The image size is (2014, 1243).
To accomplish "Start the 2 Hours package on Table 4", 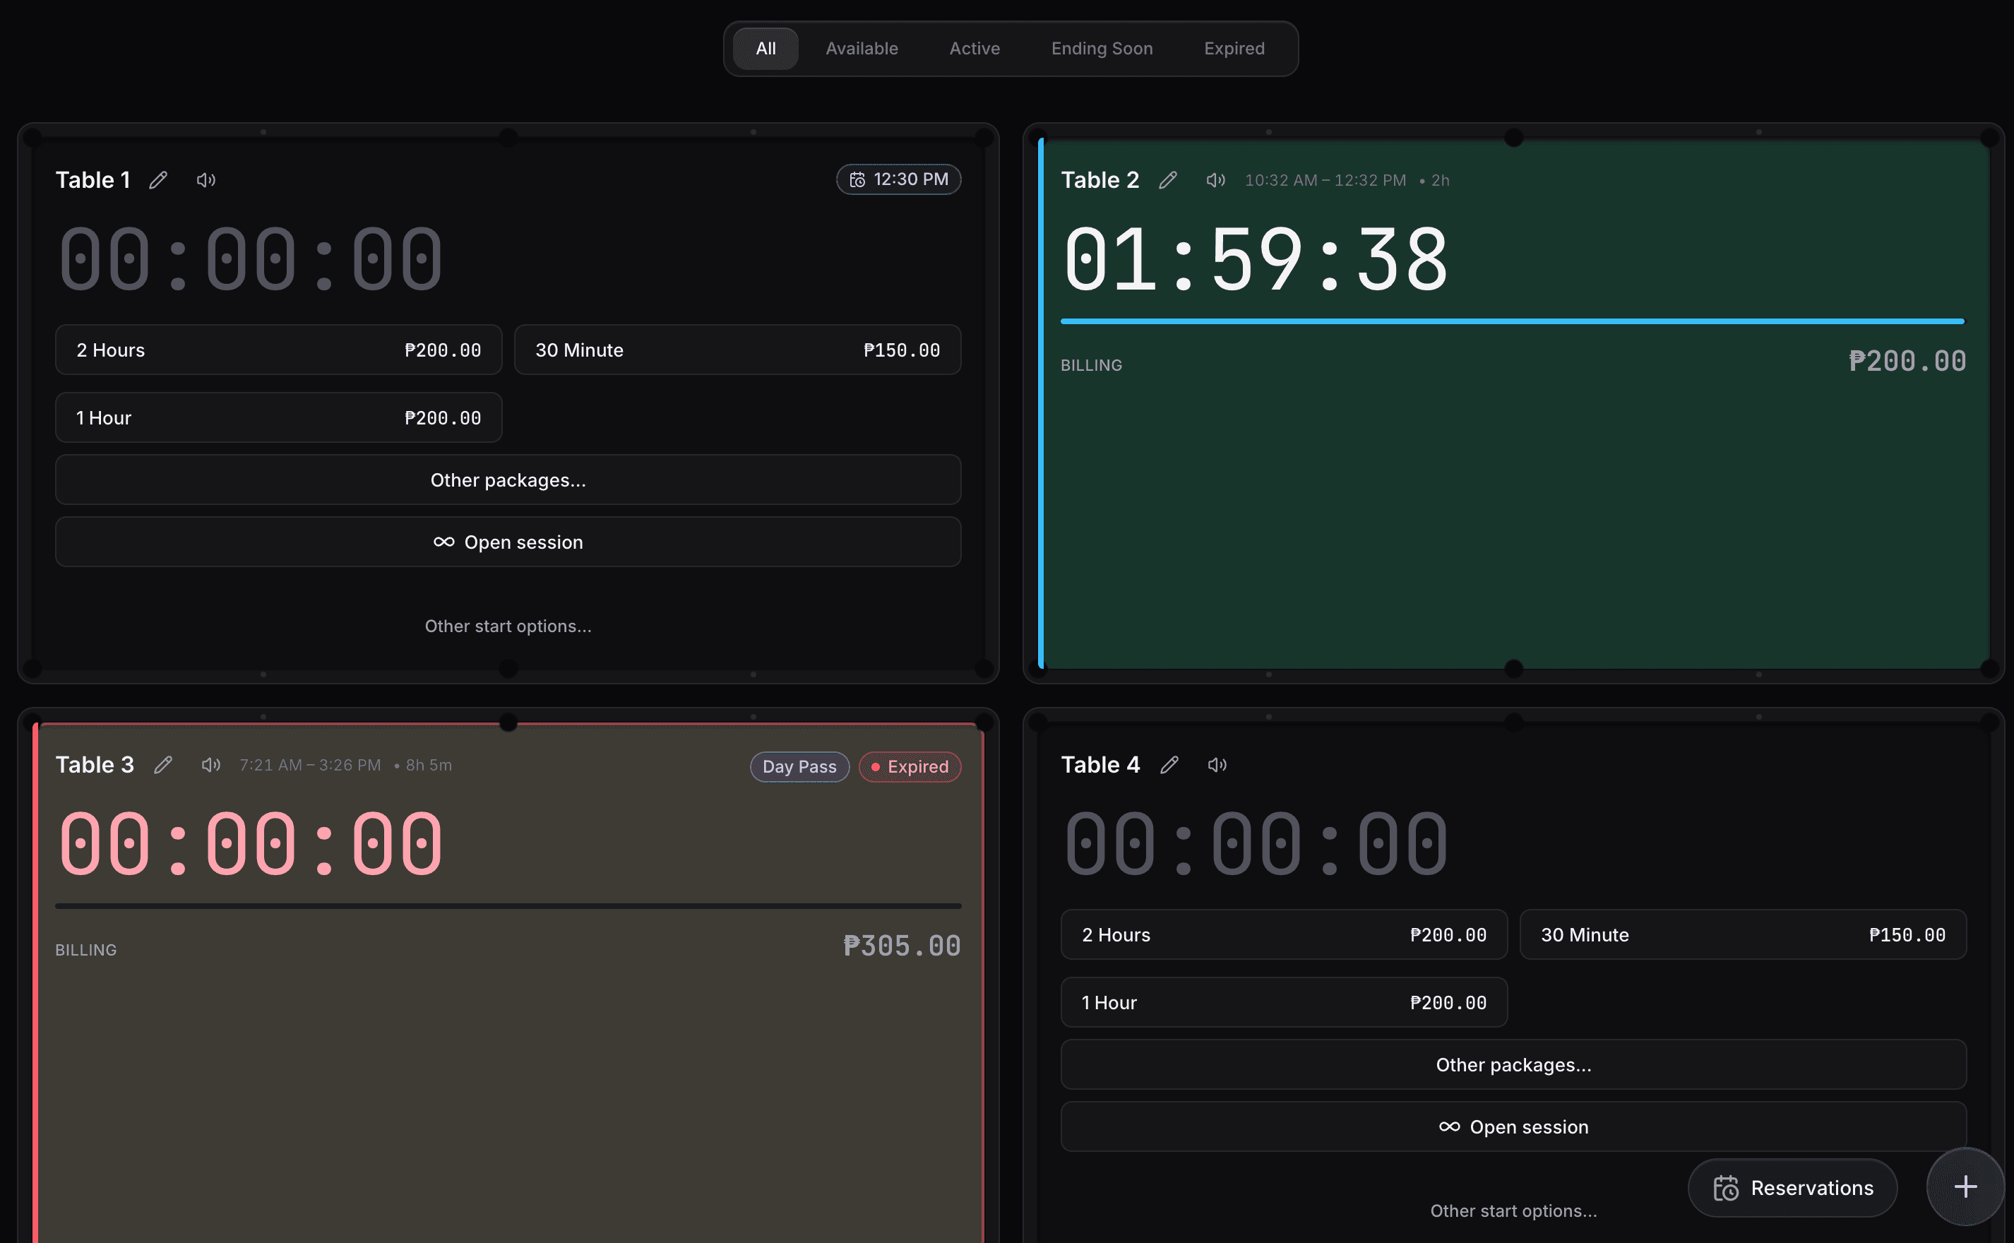I will pos(1284,934).
